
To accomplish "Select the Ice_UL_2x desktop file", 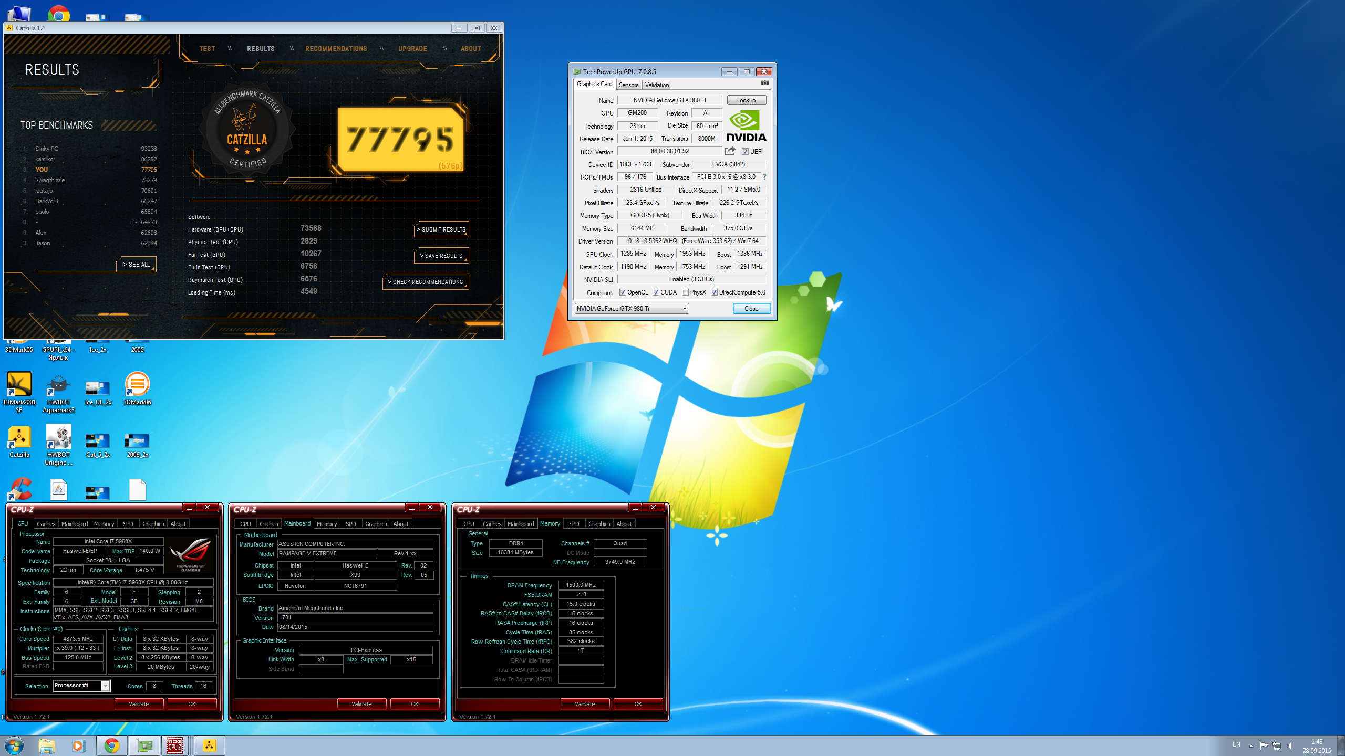I will click(x=98, y=392).
